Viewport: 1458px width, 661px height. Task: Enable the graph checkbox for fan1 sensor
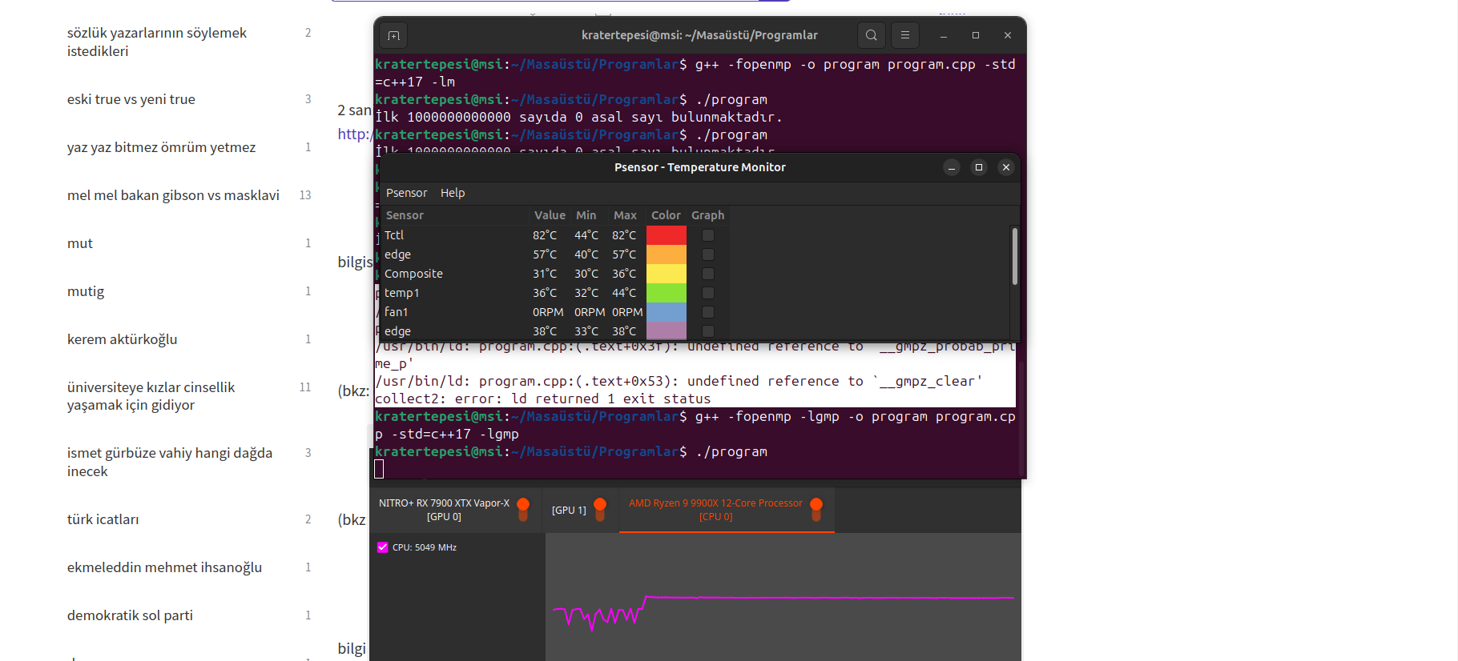pos(708,312)
